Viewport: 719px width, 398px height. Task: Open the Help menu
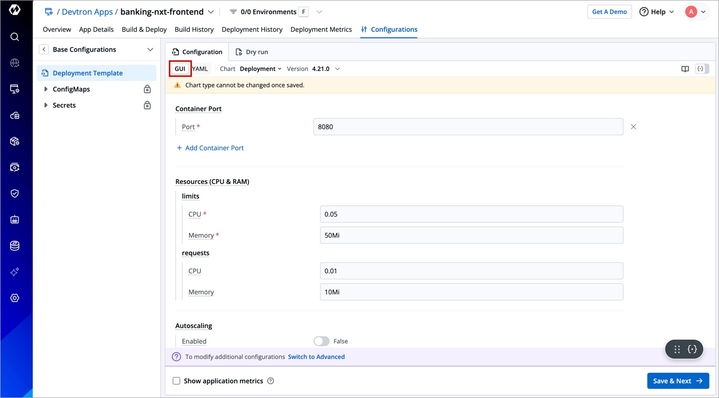[657, 12]
